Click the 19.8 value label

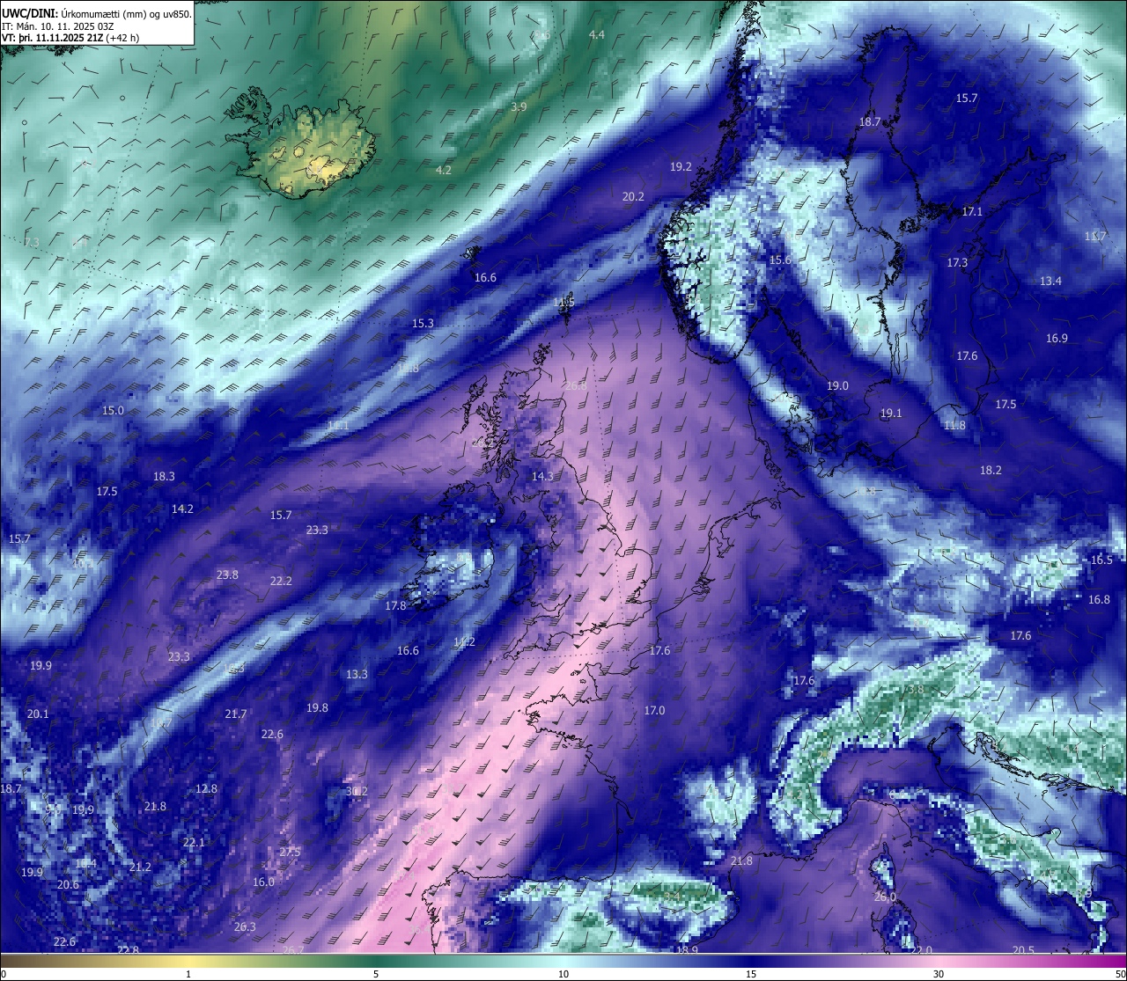(317, 707)
